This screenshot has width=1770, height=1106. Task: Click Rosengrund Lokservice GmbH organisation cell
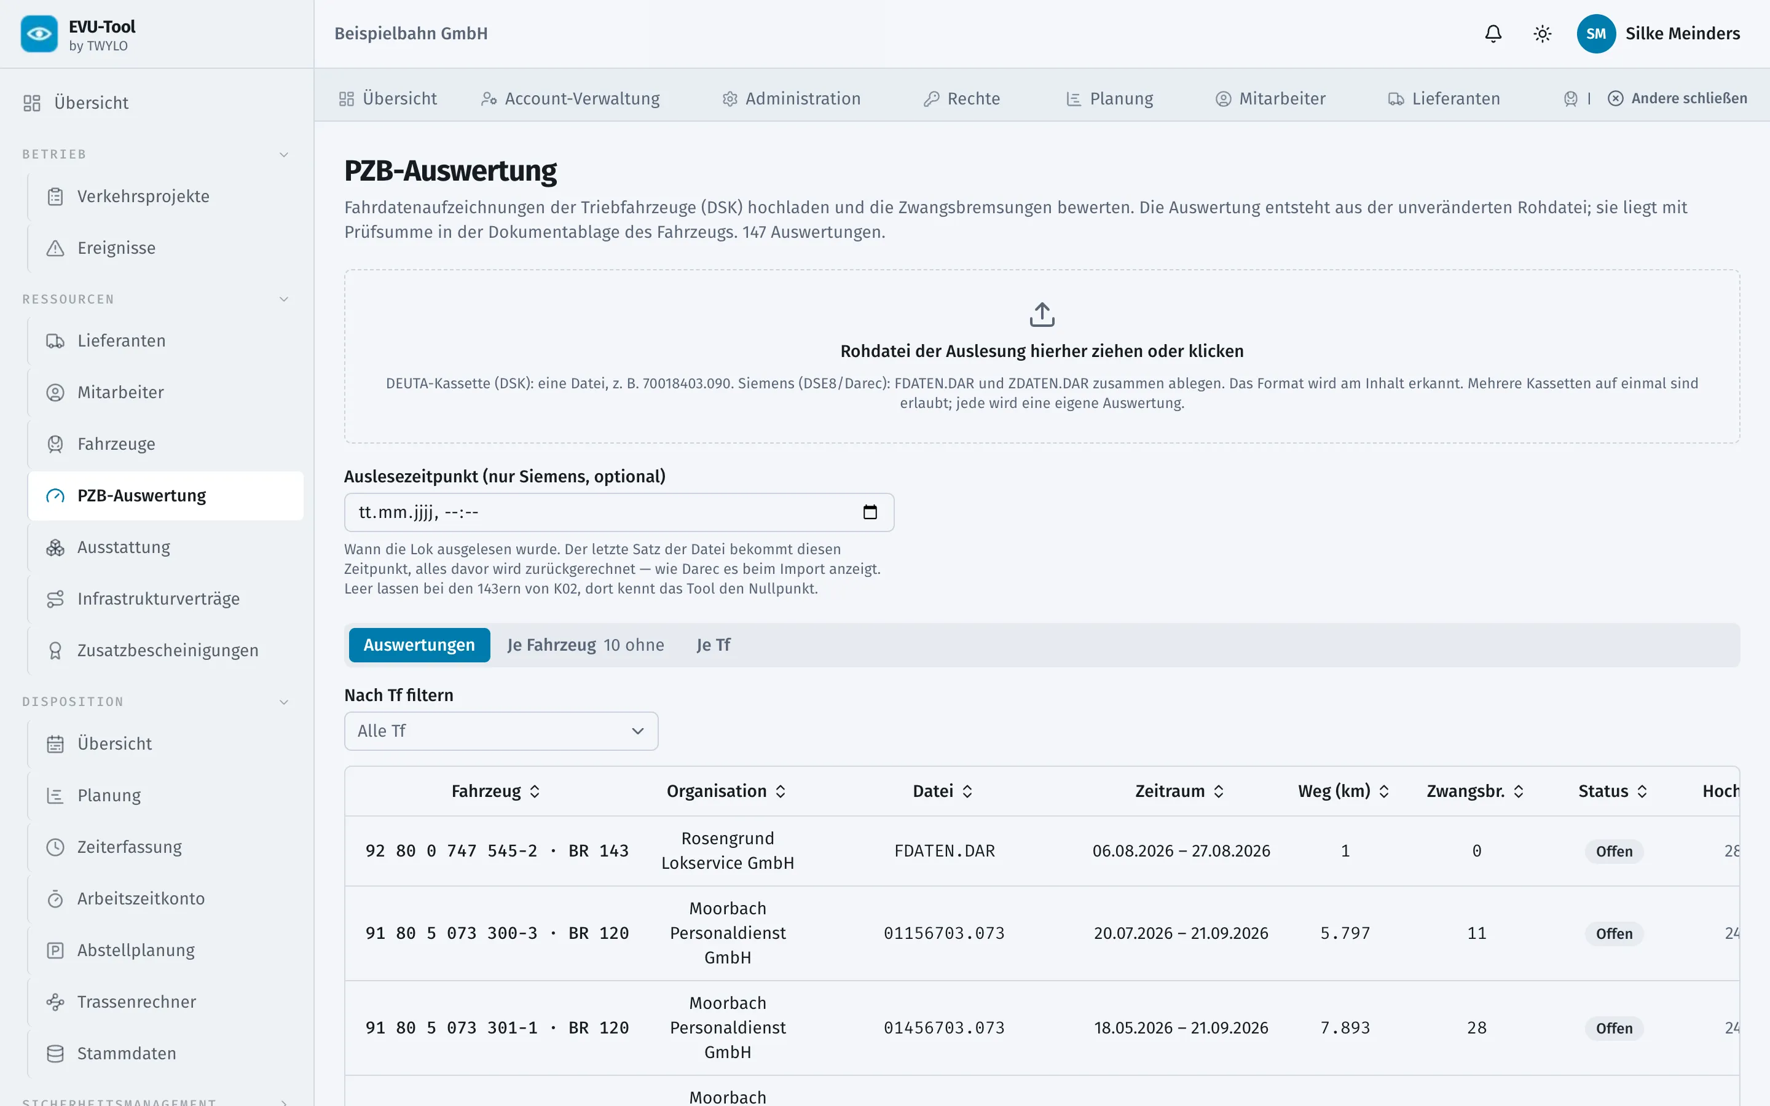click(x=727, y=851)
